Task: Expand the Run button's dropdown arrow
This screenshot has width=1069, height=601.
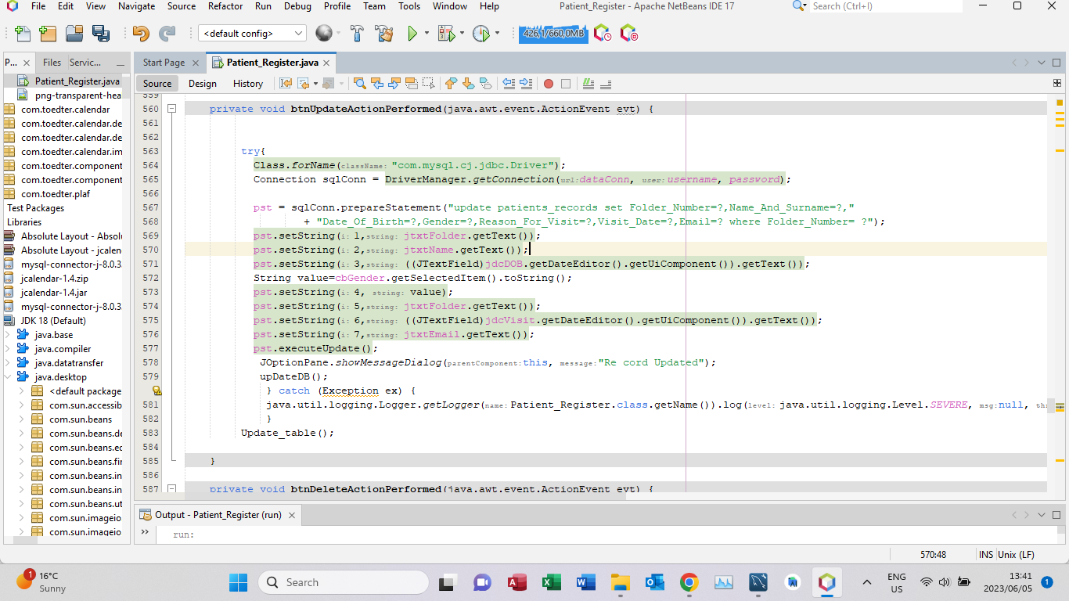Action: click(x=427, y=33)
